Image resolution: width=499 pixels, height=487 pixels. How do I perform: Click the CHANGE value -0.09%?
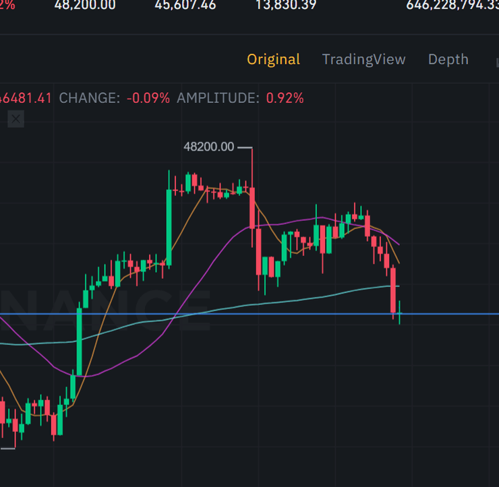pos(148,98)
